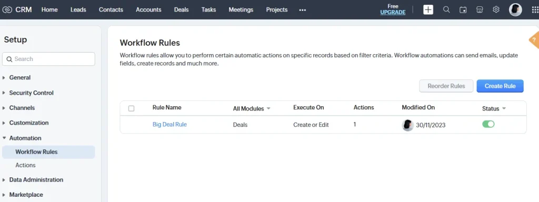Open the marketplace store icon
539x202 pixels.
pos(480,9)
